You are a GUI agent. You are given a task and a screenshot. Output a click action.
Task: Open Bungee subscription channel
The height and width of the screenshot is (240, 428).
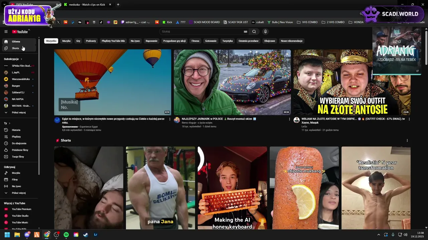pyautogui.click(x=19, y=86)
